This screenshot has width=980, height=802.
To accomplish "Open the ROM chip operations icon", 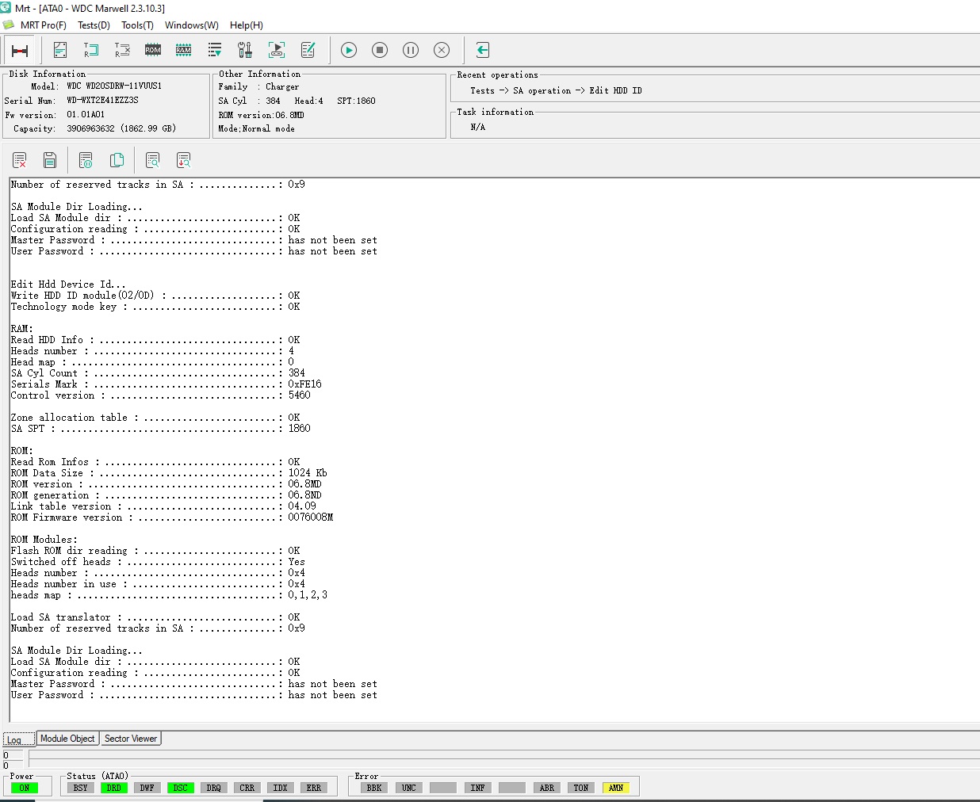I will [x=153, y=50].
